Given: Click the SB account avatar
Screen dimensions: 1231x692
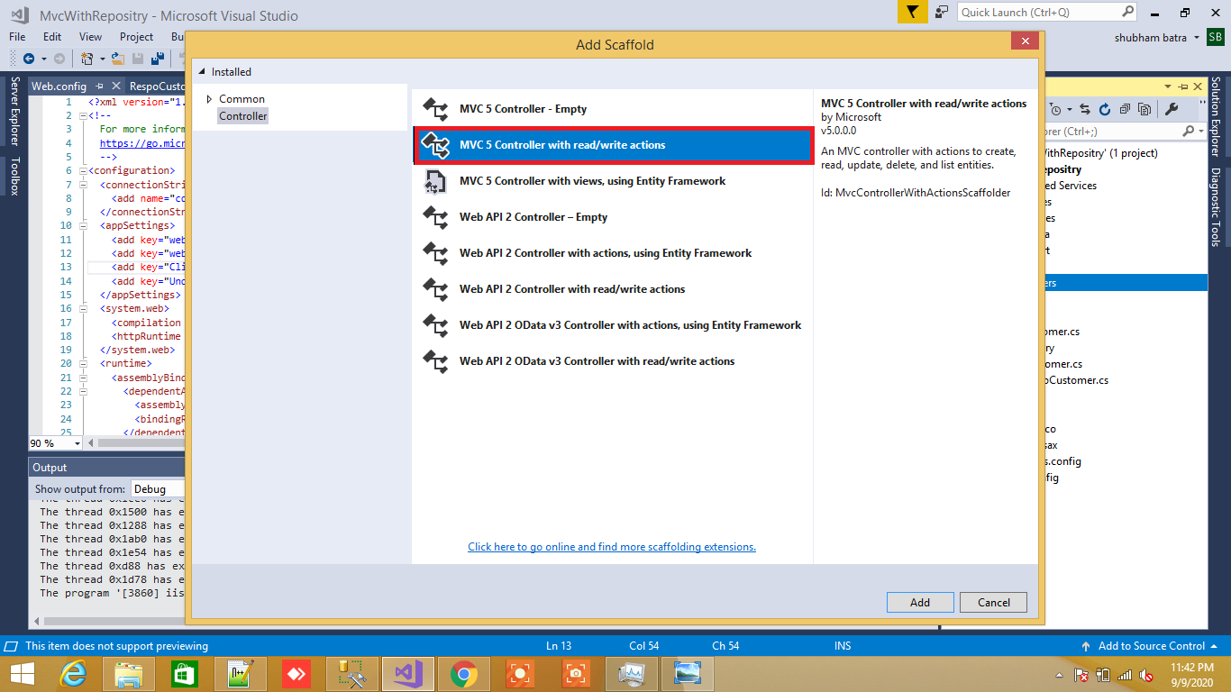Looking at the screenshot, I should click(x=1216, y=38).
